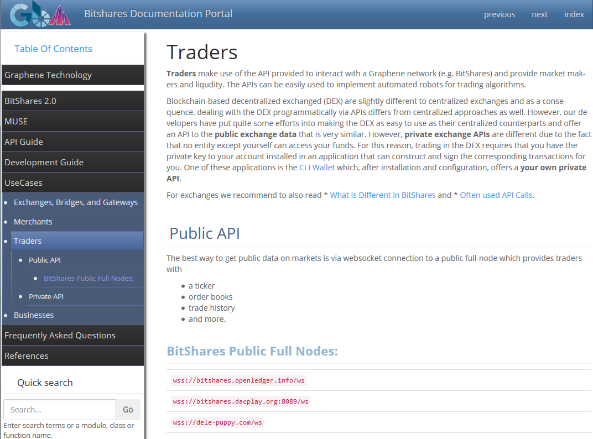
Task: Select MUSE in the sidebar
Action: pyautogui.click(x=72, y=122)
